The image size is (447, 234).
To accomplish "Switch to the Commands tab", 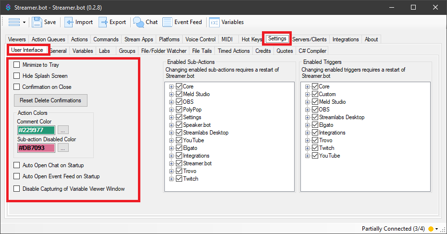I will [106, 39].
